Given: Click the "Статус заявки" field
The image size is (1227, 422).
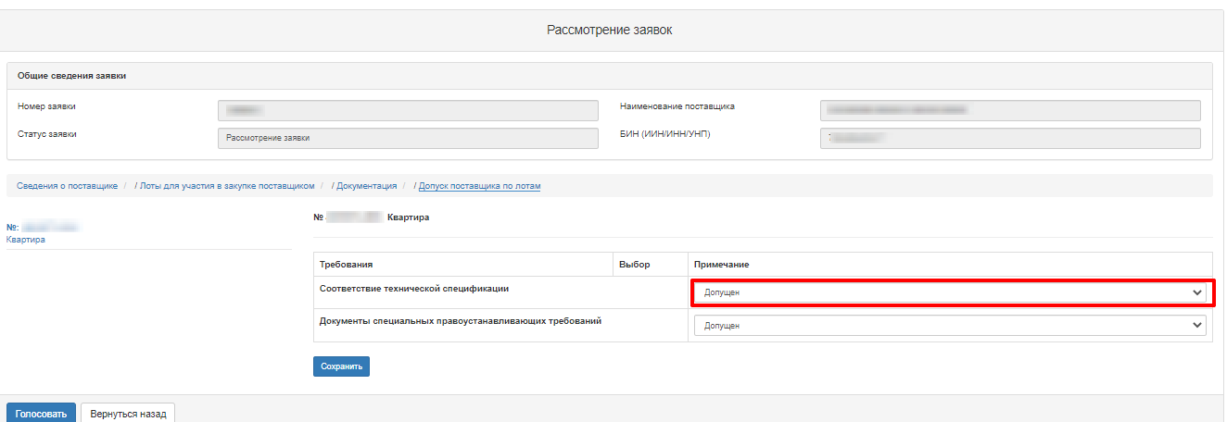Looking at the screenshot, I should point(408,138).
